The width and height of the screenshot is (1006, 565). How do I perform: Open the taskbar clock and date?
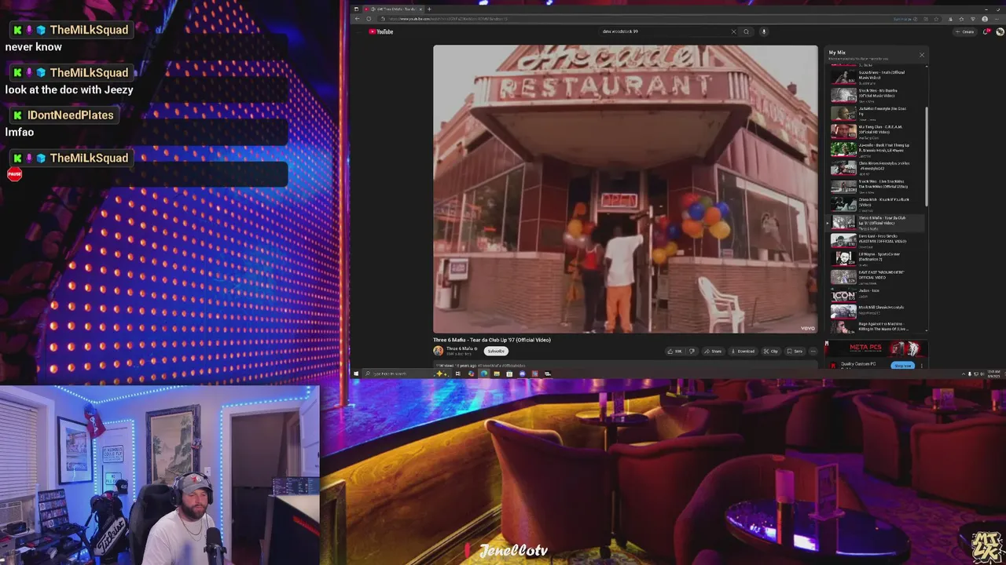993,374
